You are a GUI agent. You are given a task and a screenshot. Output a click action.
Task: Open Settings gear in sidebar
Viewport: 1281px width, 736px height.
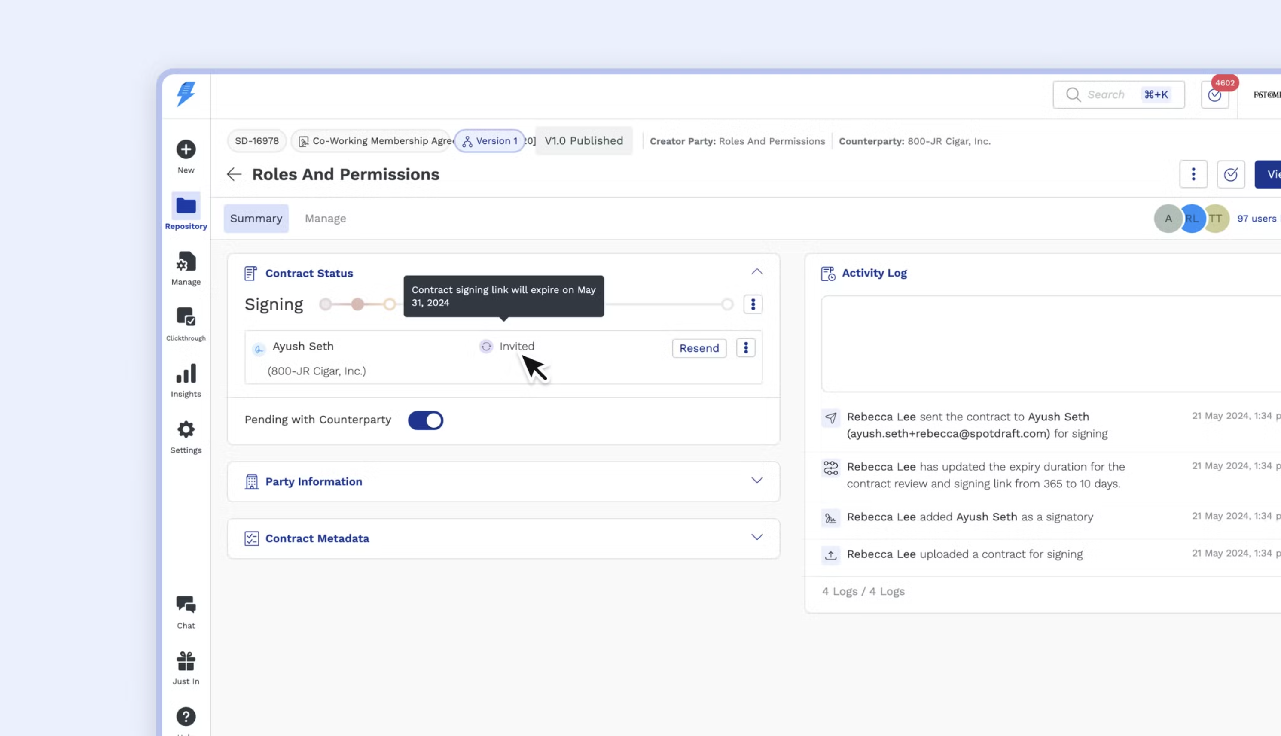tap(186, 430)
